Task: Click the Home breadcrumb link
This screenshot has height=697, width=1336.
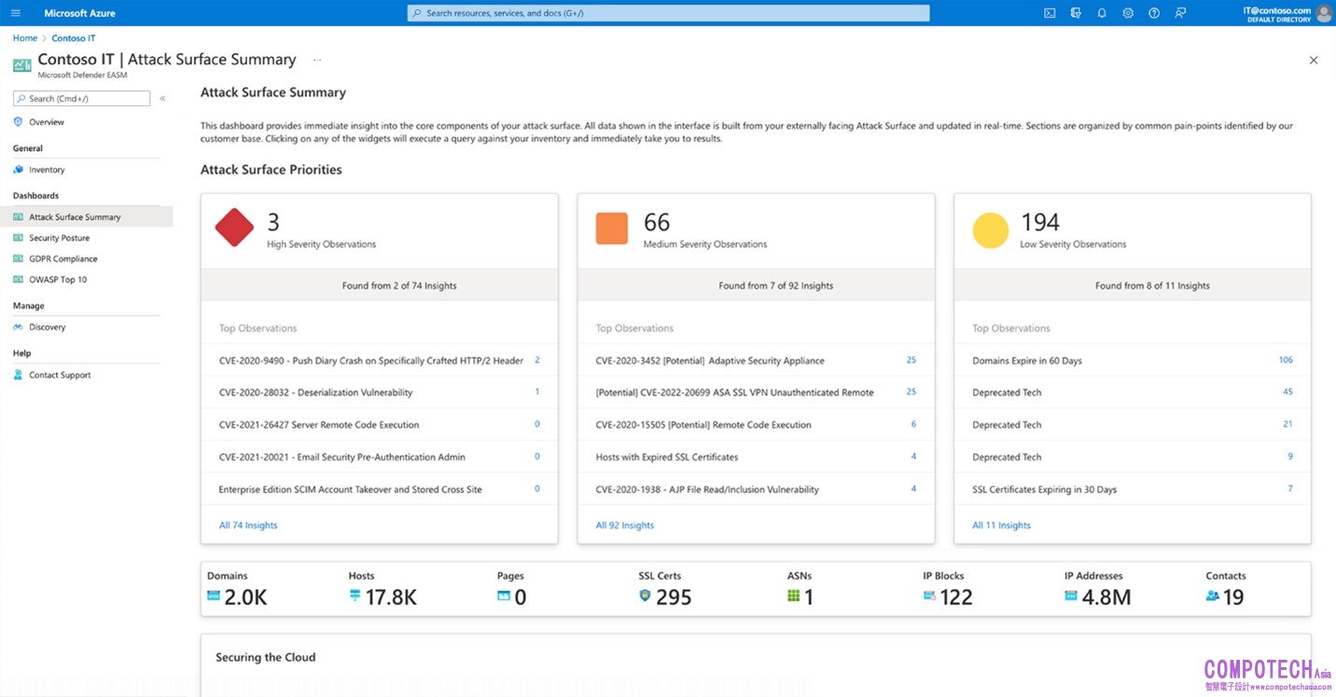Action: (25, 38)
